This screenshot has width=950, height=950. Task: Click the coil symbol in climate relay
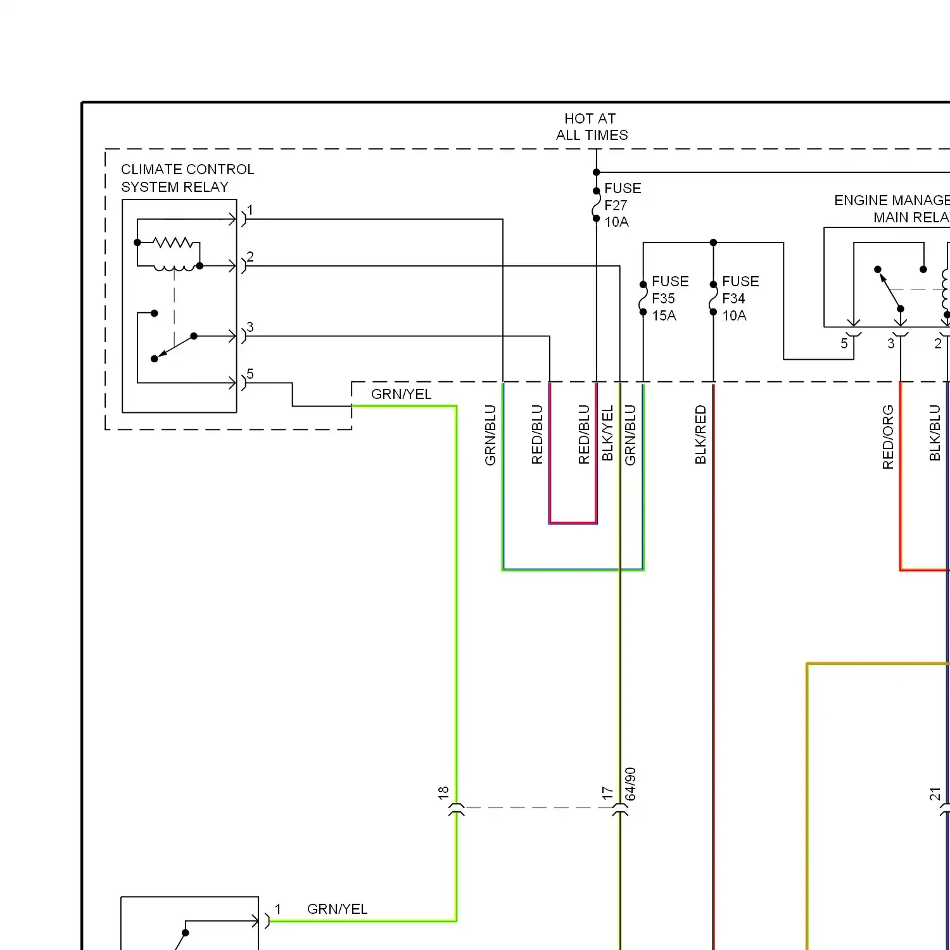(x=174, y=268)
